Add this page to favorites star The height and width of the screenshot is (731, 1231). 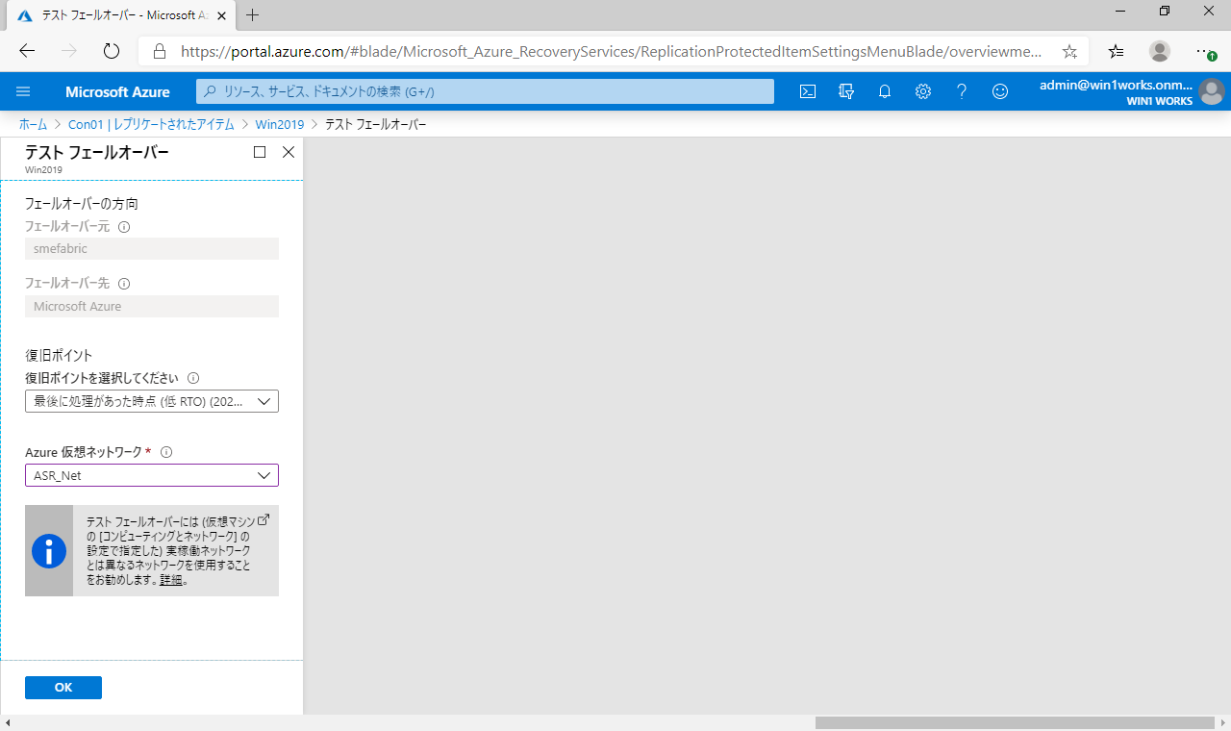1069,51
